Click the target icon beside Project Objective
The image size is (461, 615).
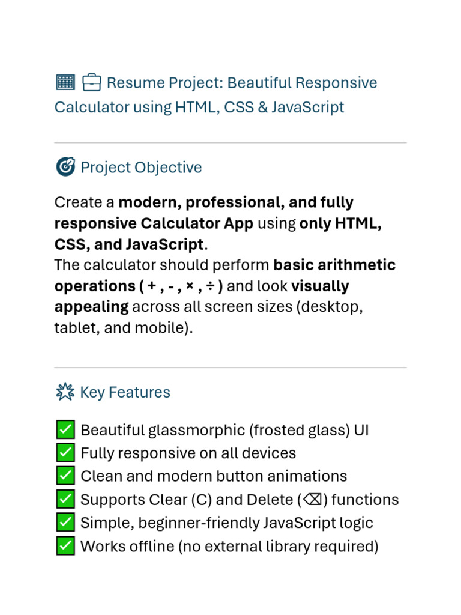pos(65,167)
